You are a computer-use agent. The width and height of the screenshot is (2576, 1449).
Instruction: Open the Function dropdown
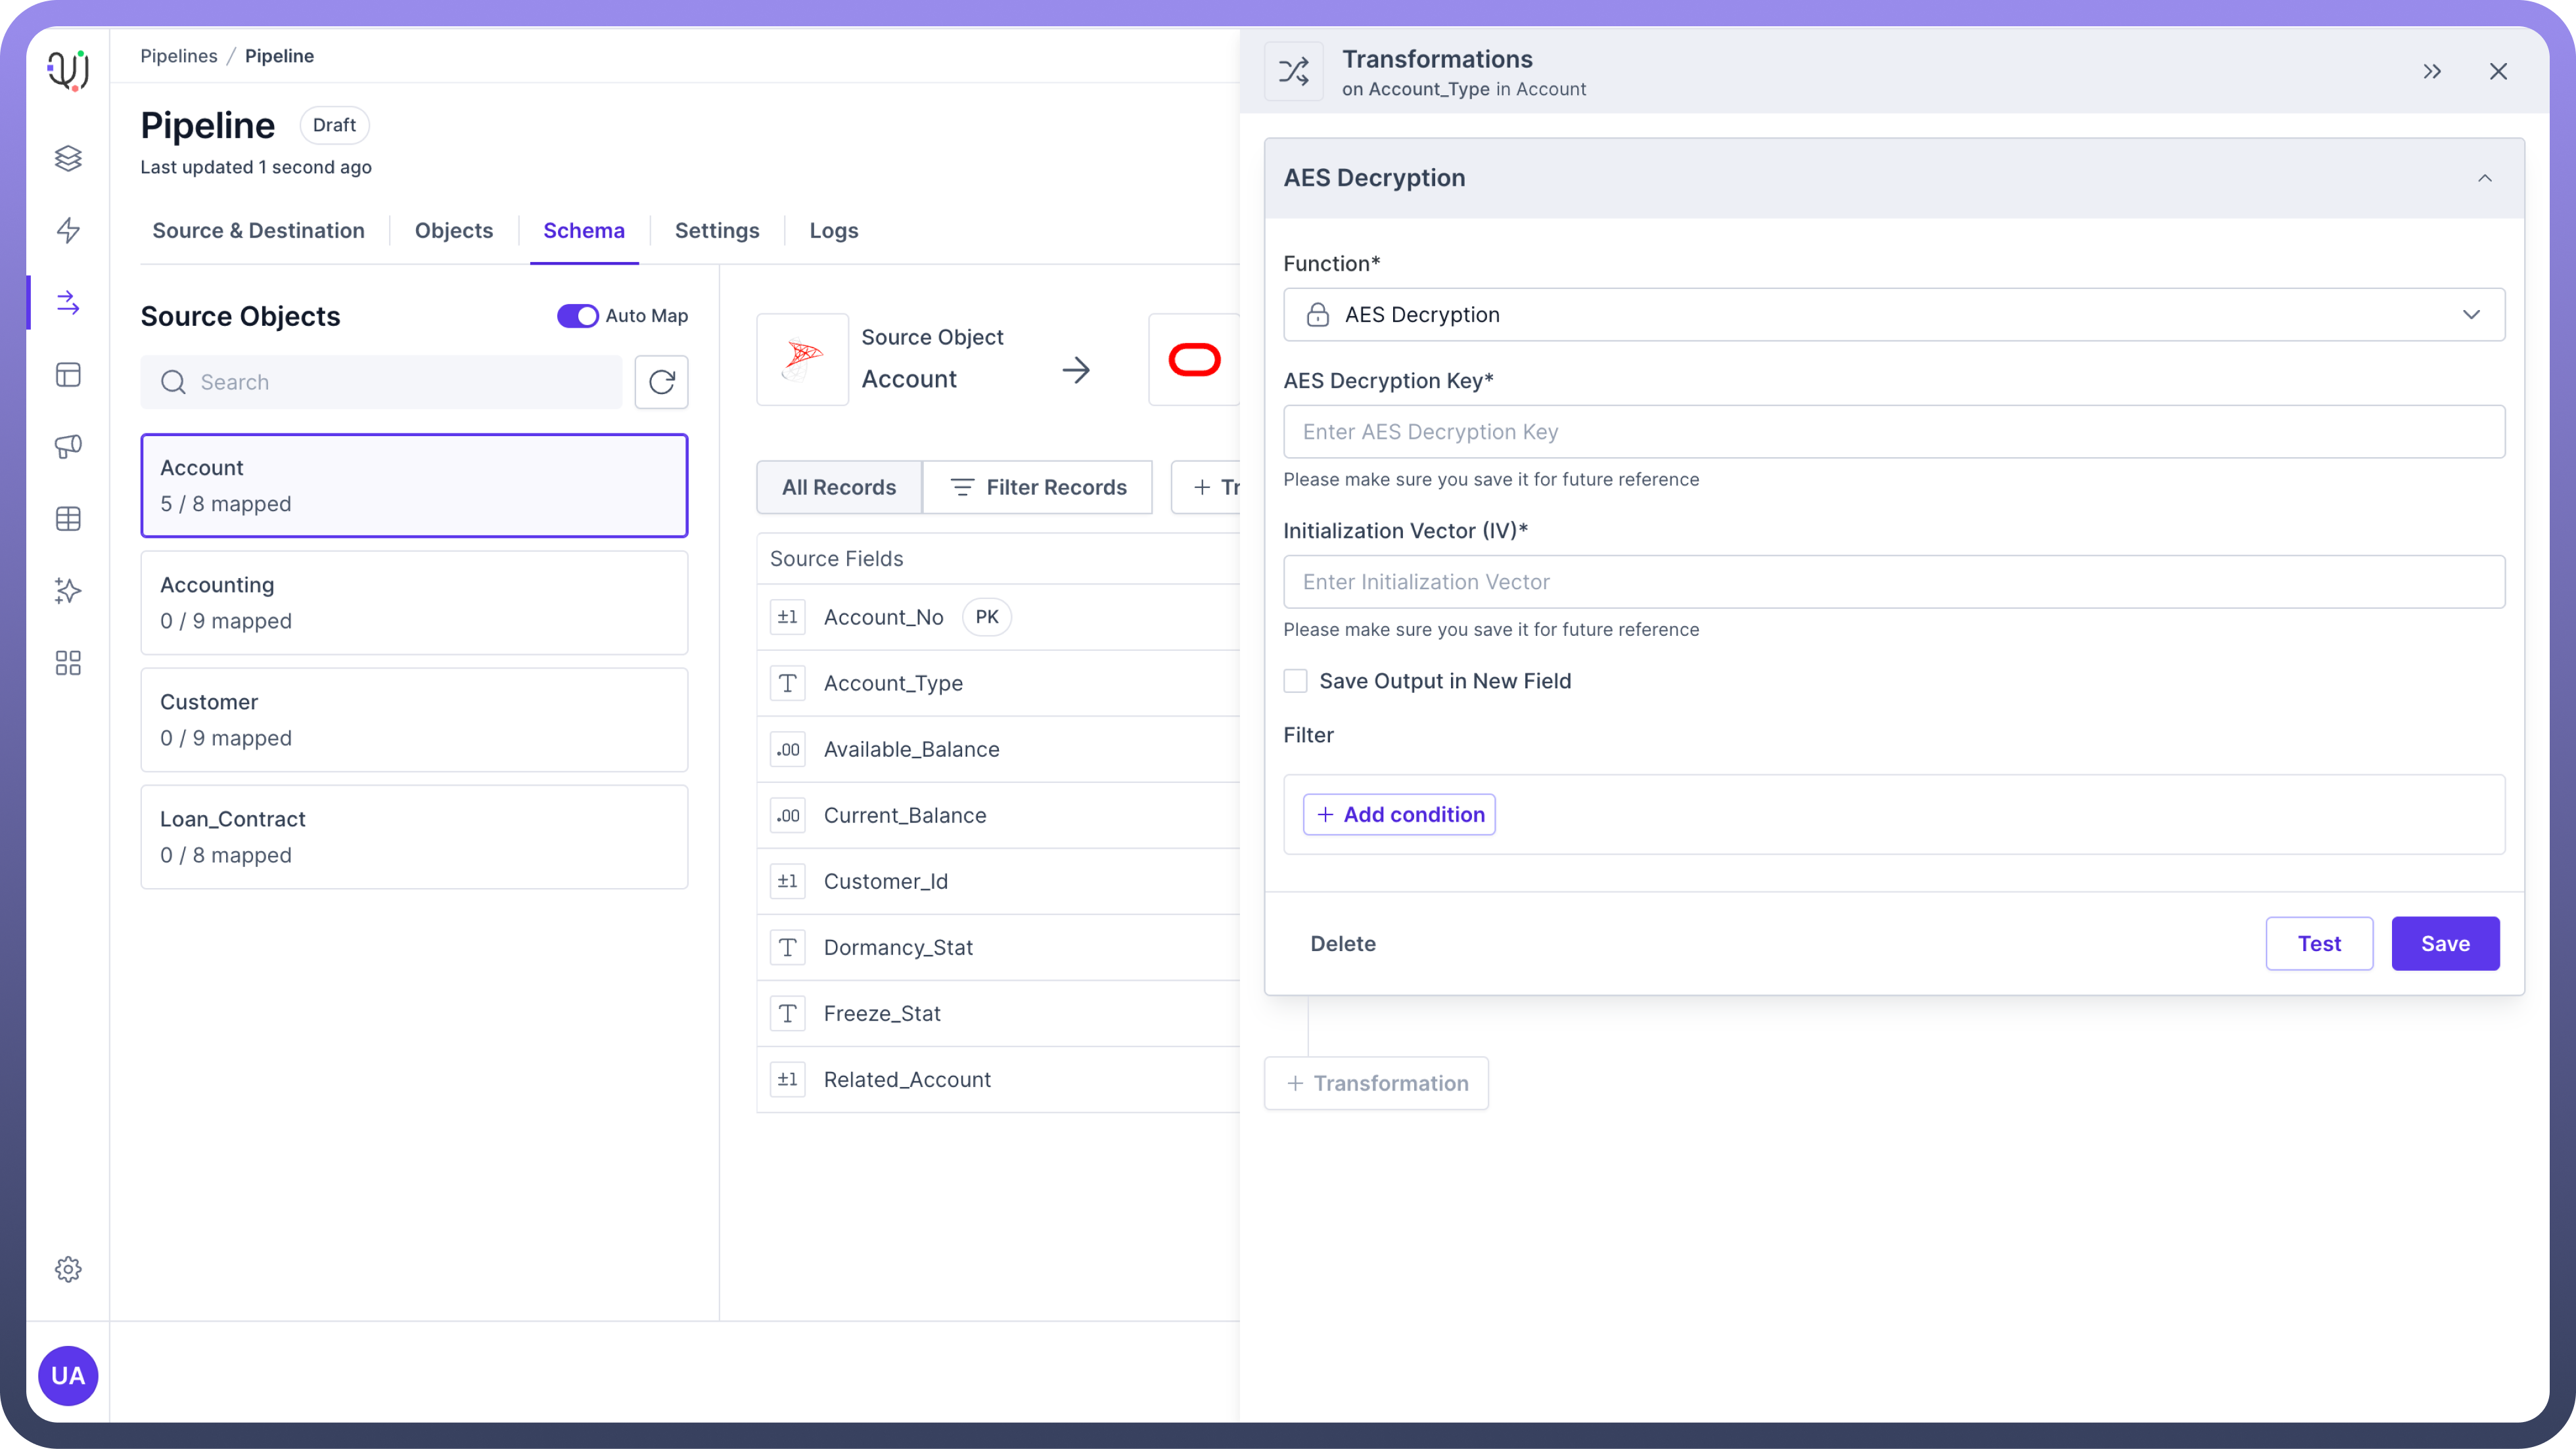click(x=1893, y=315)
